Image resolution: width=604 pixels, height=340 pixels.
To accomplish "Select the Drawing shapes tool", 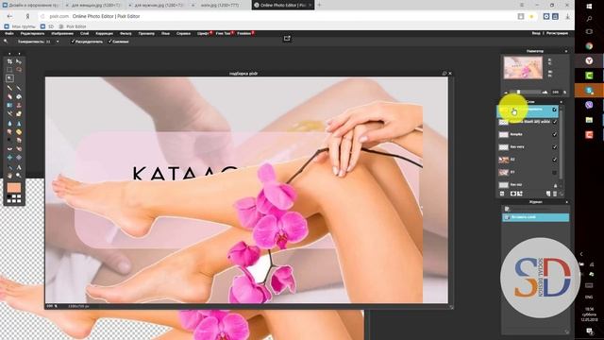I will (x=19, y=114).
